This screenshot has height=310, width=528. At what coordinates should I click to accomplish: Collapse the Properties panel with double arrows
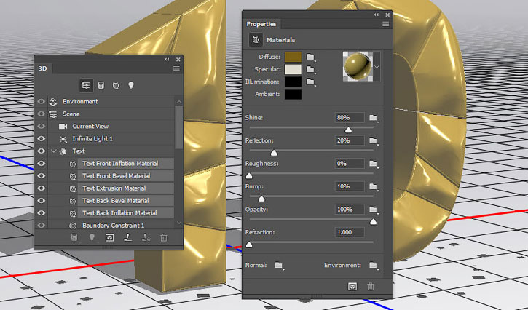point(376,15)
